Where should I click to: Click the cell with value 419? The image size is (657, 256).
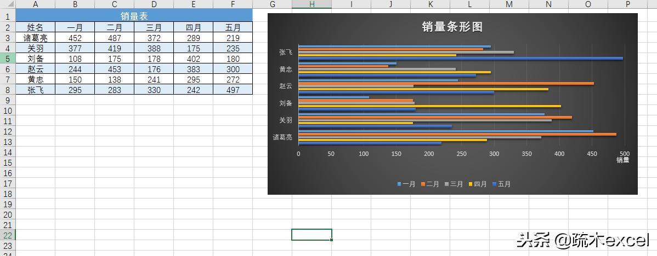click(x=115, y=48)
